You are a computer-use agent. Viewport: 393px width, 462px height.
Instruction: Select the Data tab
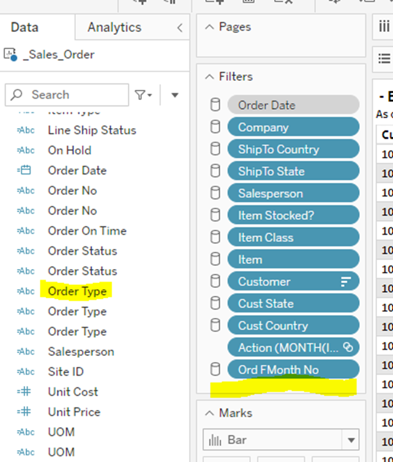[24, 28]
